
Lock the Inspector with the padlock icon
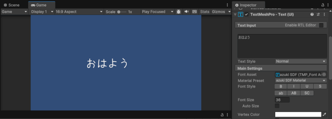coord(323,5)
